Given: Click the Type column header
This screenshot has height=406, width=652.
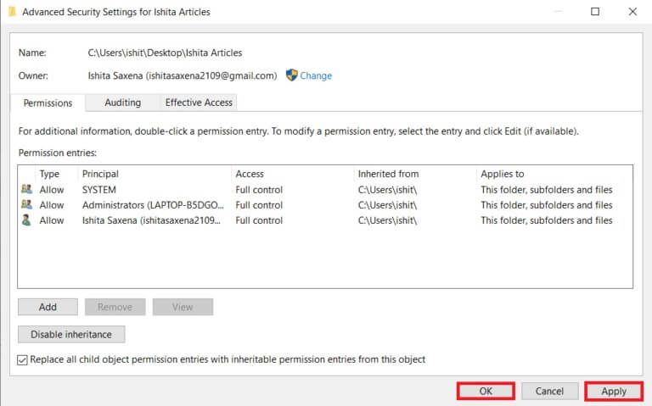Looking at the screenshot, I should [x=49, y=174].
